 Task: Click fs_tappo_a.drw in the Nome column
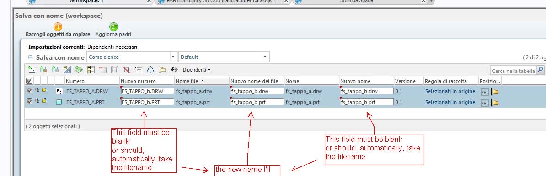pyautogui.click(x=304, y=92)
